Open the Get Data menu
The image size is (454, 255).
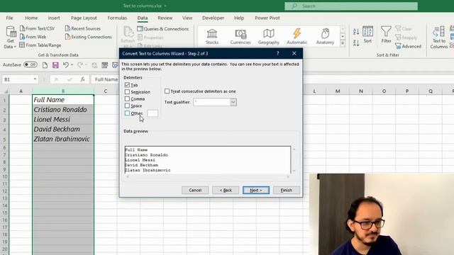(11, 38)
